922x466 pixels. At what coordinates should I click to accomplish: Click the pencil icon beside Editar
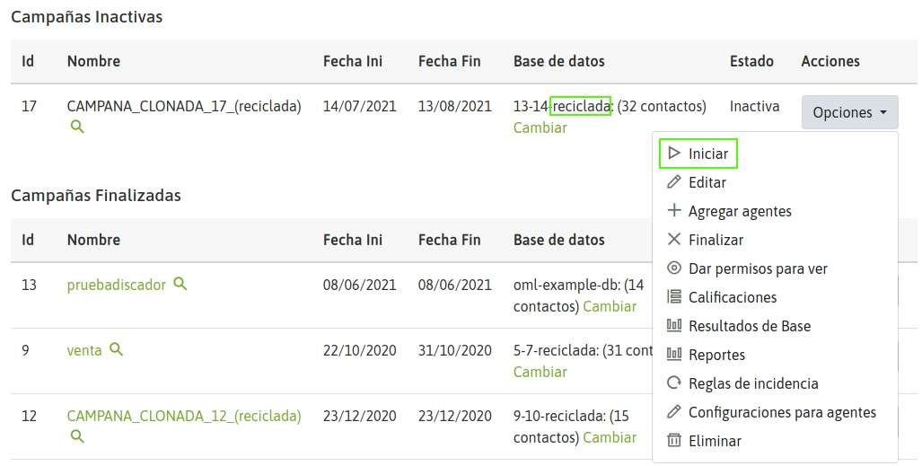tap(674, 182)
